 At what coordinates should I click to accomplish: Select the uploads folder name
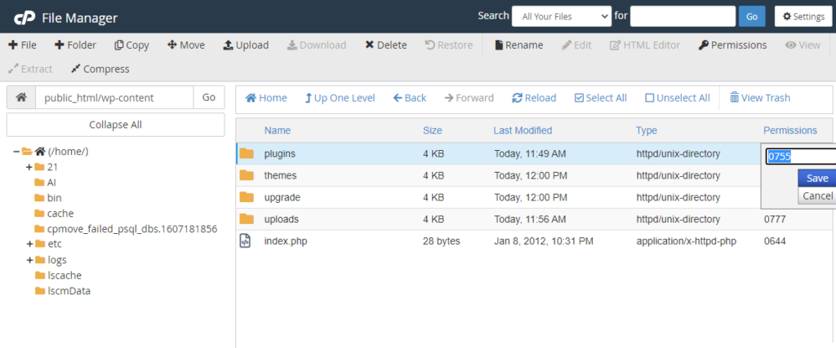(282, 219)
